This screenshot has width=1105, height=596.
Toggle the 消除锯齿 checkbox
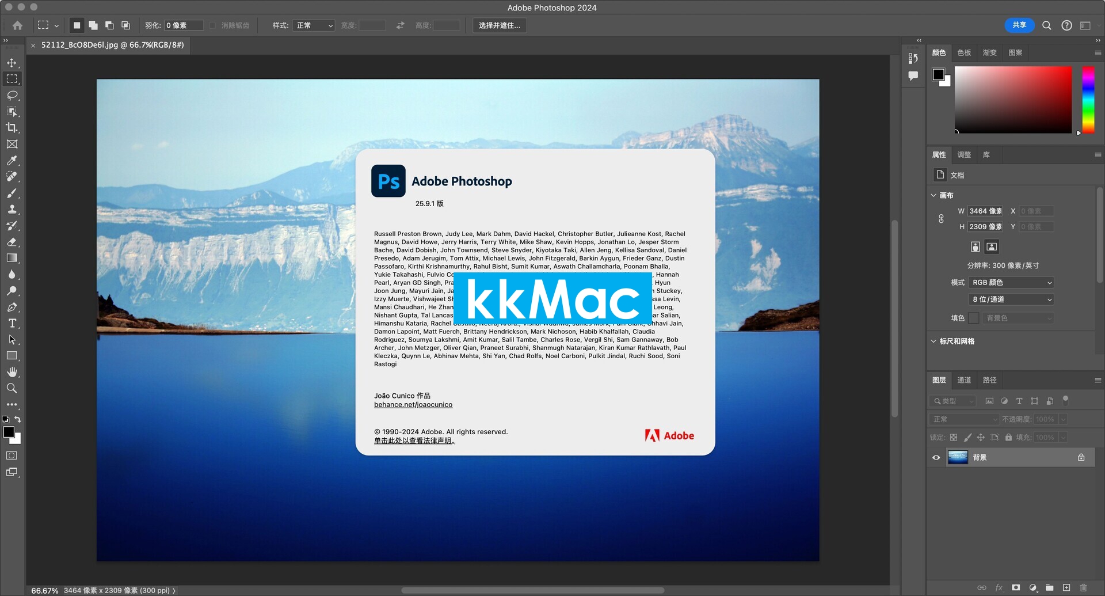213,25
